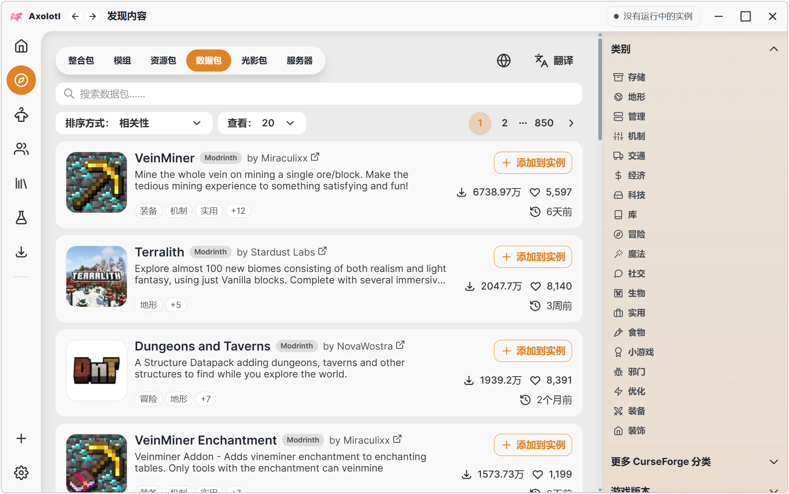The height and width of the screenshot is (494, 789).
Task: Go to next page with chevron arrow
Action: point(571,123)
